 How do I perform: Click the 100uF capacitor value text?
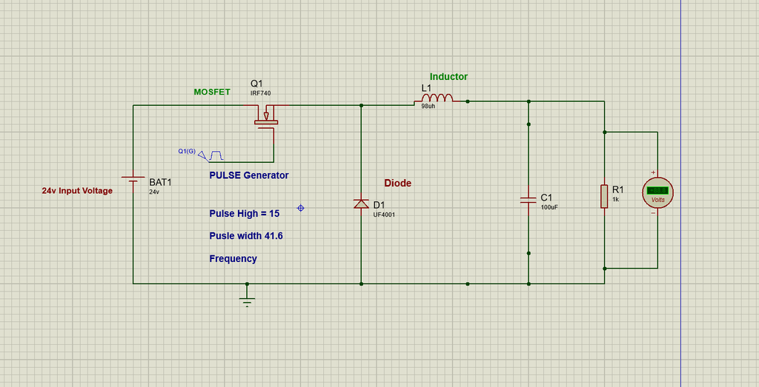pos(549,206)
